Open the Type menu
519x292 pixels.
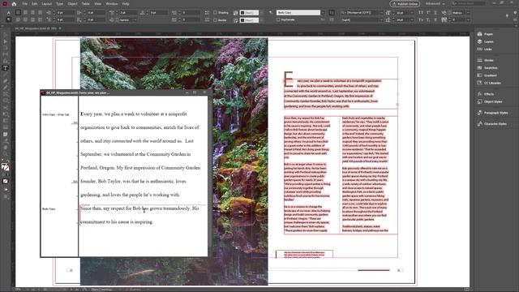pos(59,4)
